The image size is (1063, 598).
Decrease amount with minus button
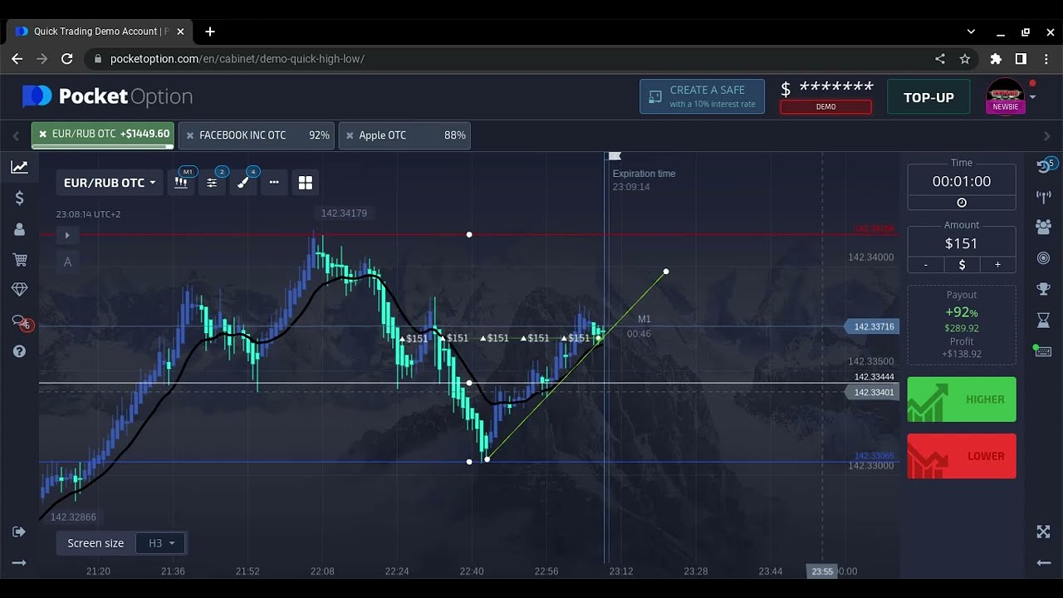click(x=925, y=265)
